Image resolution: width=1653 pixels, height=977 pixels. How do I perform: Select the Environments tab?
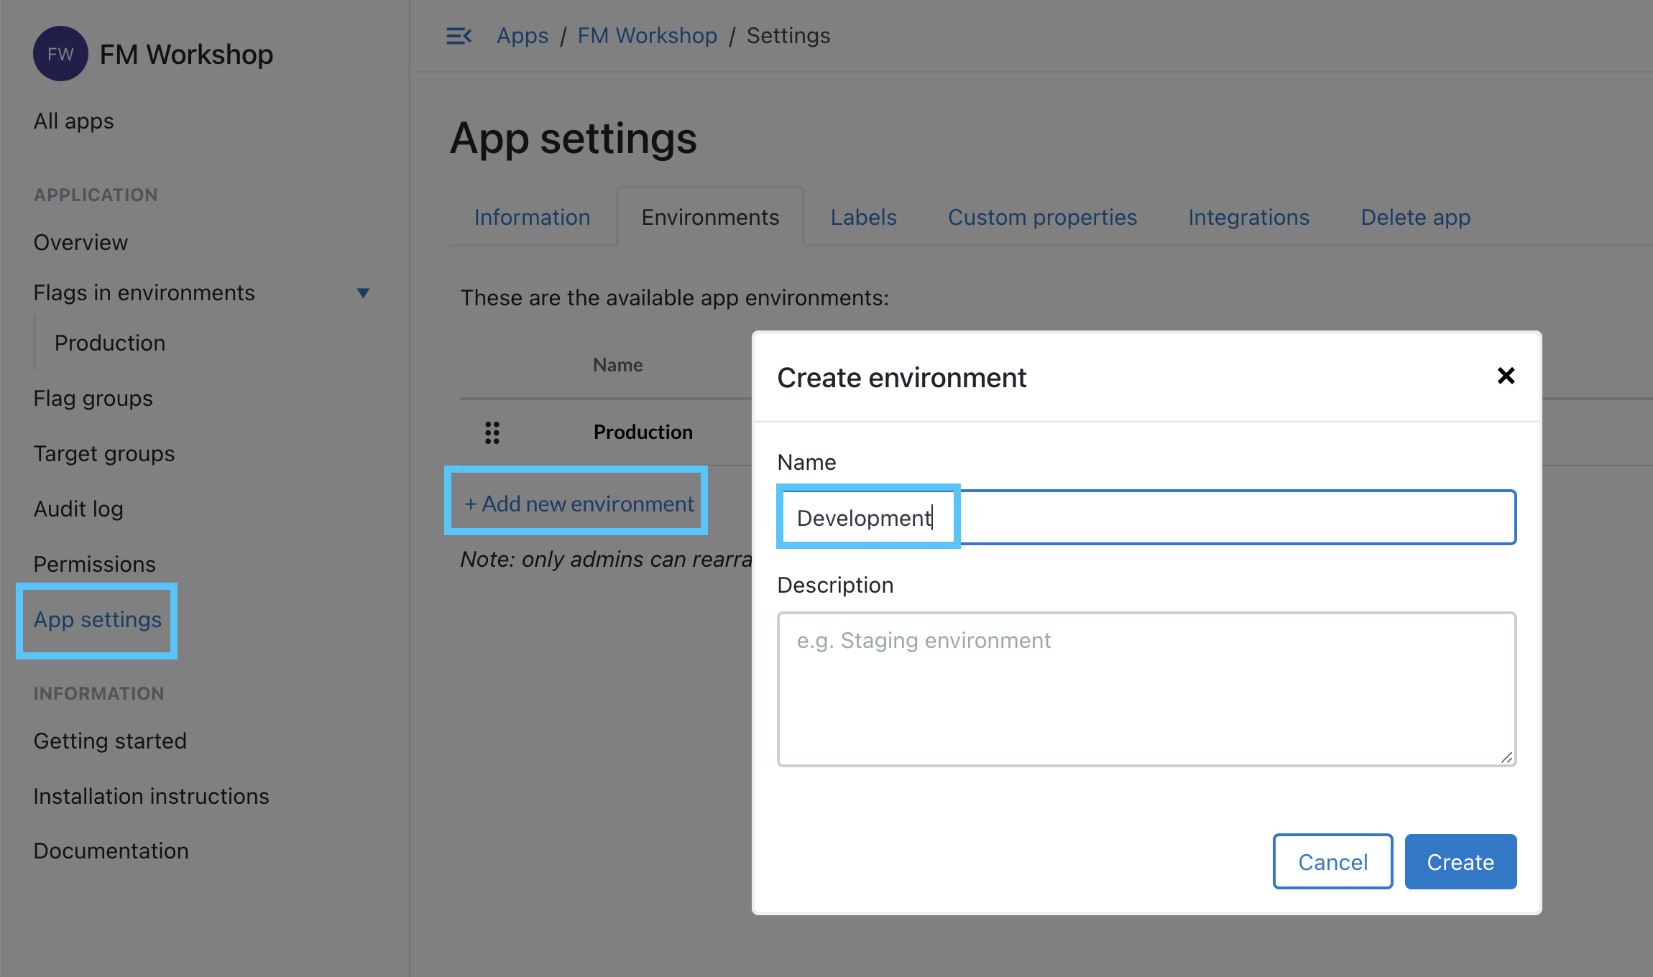click(709, 216)
